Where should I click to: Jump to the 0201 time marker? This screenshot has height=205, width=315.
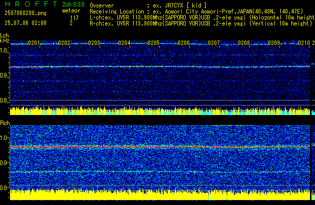pos(34,43)
